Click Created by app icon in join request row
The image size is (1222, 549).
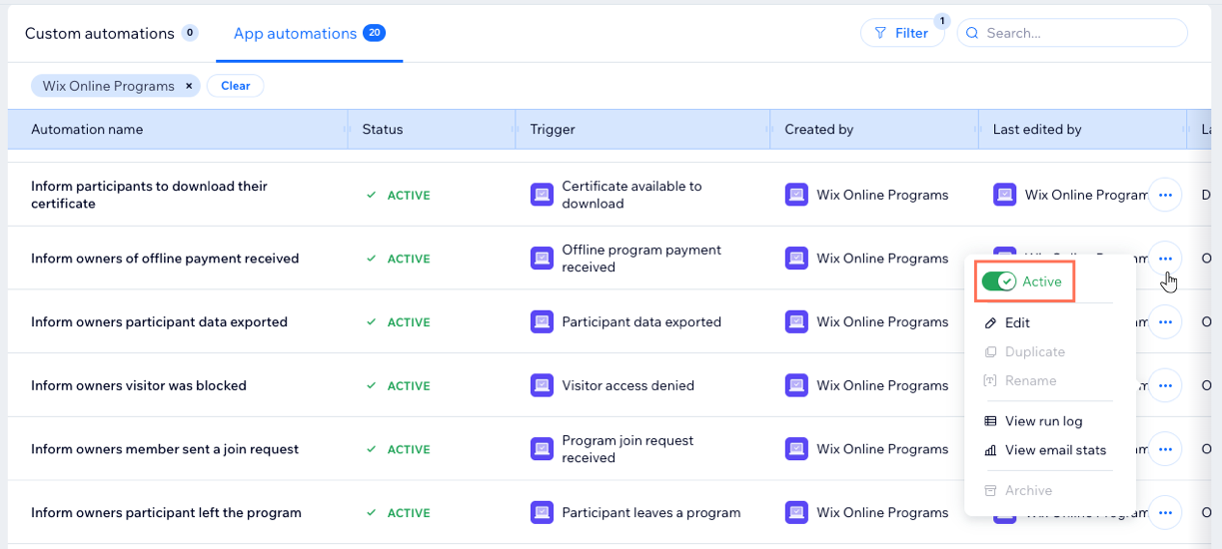[x=796, y=449]
